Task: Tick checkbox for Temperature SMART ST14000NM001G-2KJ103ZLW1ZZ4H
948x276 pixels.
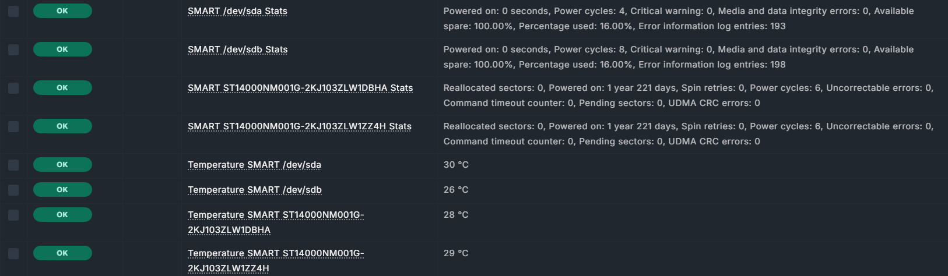Action: tap(13, 253)
